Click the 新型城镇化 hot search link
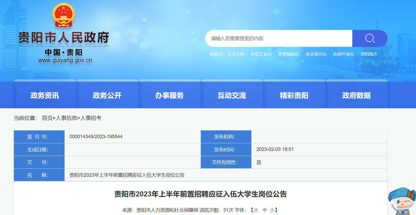Screen dimensions: 416x215 pos(289,54)
